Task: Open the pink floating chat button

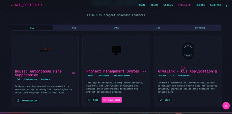Action: pos(226,106)
